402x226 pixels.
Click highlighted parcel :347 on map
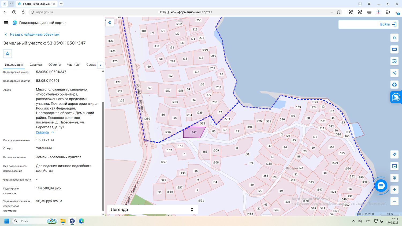tap(193, 133)
